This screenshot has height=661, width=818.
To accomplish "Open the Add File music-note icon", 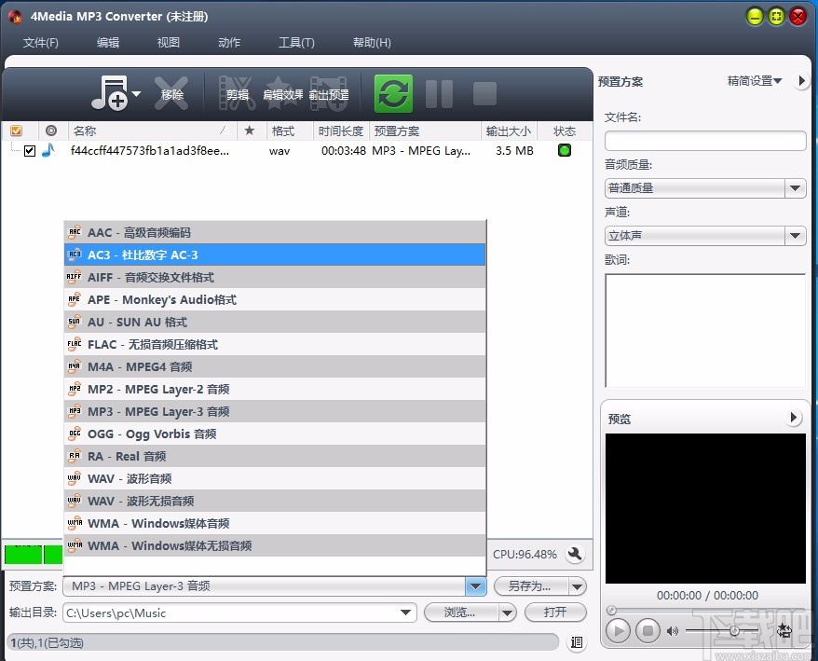I will click(109, 92).
